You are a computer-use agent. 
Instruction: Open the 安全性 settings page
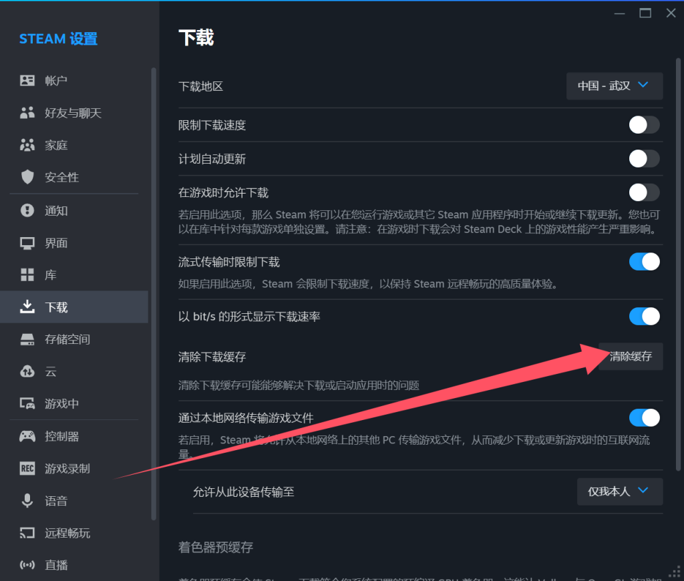pyautogui.click(x=74, y=177)
